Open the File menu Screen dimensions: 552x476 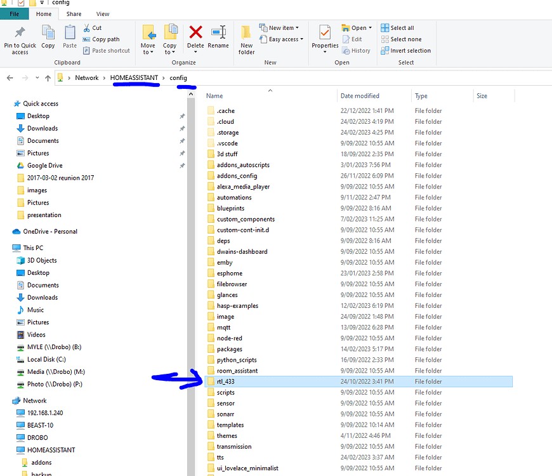click(14, 13)
